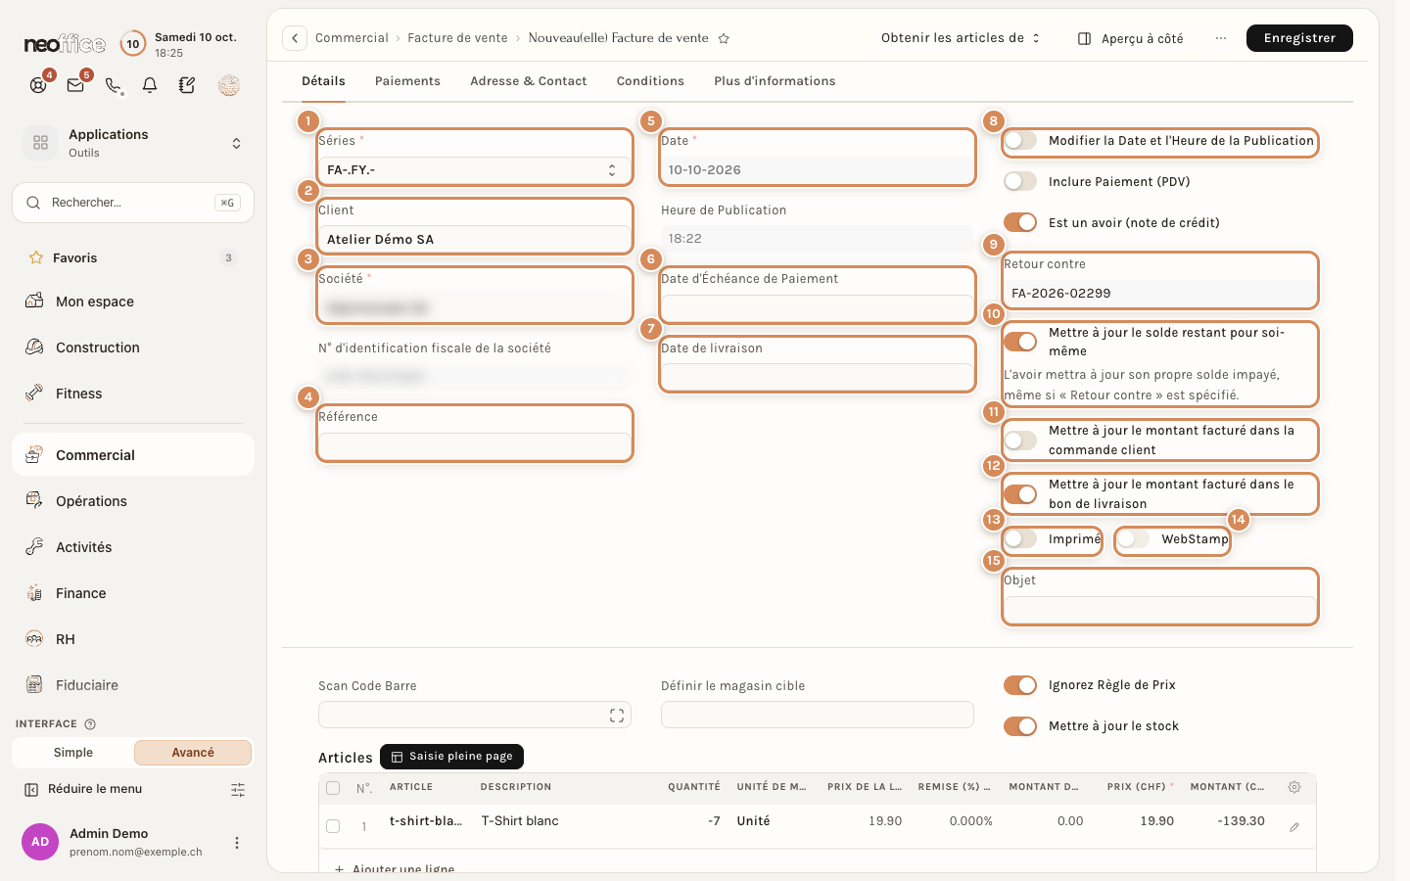The image size is (1410, 881).
Task: Open the notifications bell
Action: click(150, 85)
